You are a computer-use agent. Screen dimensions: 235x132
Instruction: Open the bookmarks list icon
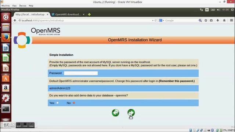(211, 21)
